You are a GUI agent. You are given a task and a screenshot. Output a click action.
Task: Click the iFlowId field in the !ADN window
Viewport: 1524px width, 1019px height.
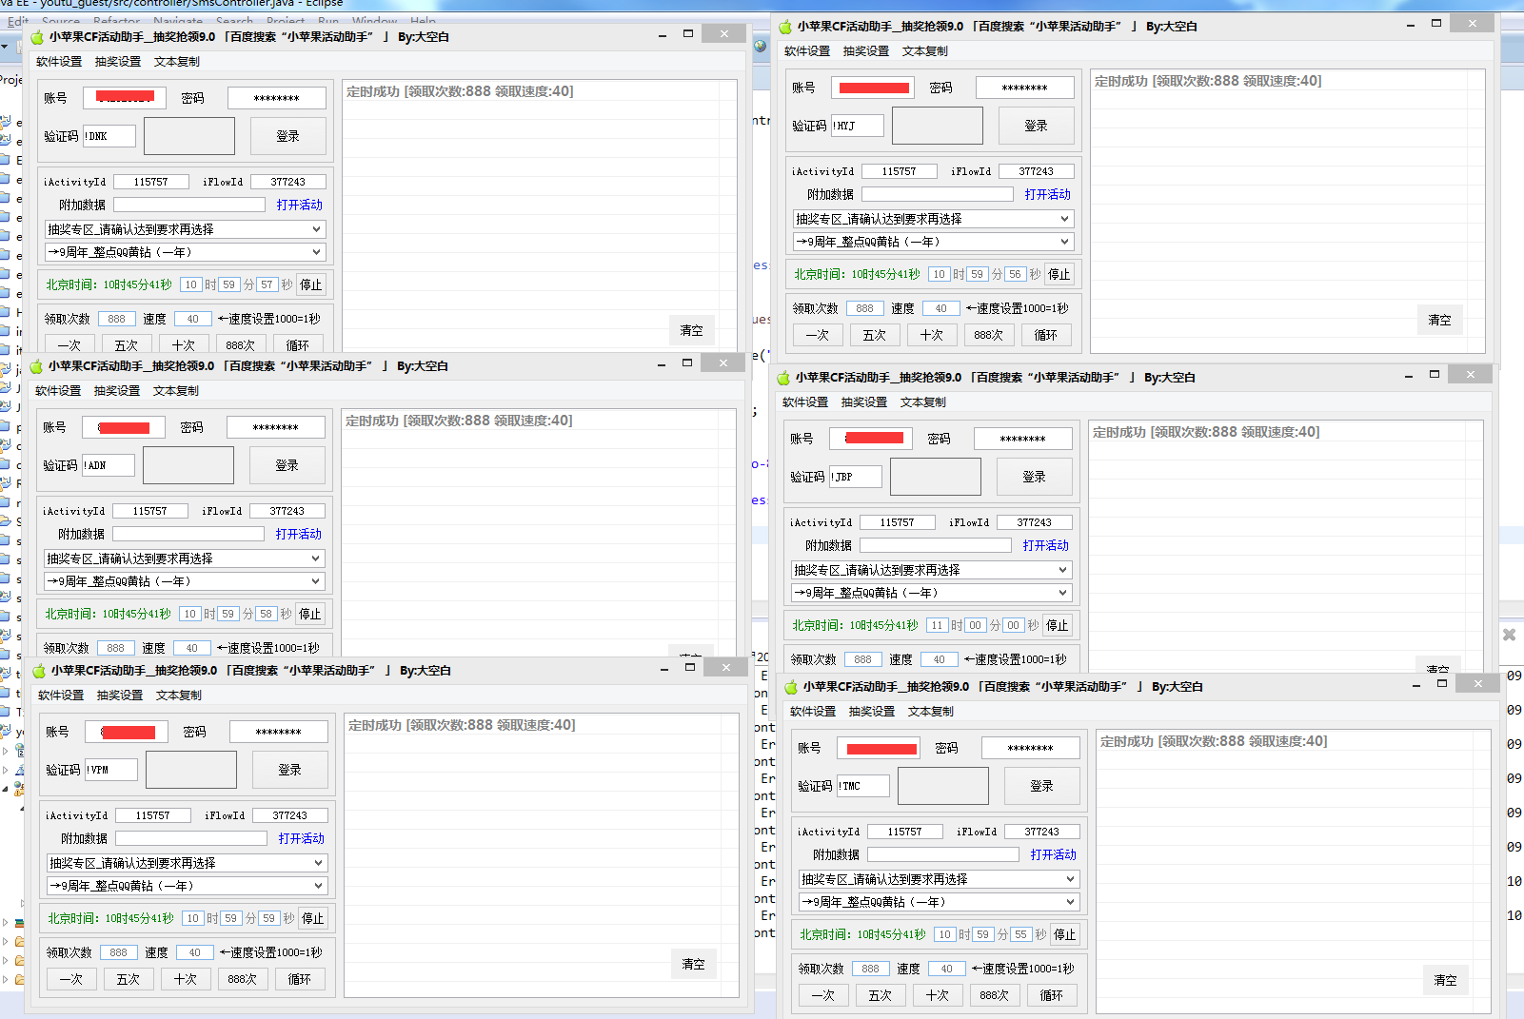(287, 511)
